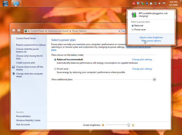Click the display icon by turn off display
Screen dimensions: 182x135
13,67
